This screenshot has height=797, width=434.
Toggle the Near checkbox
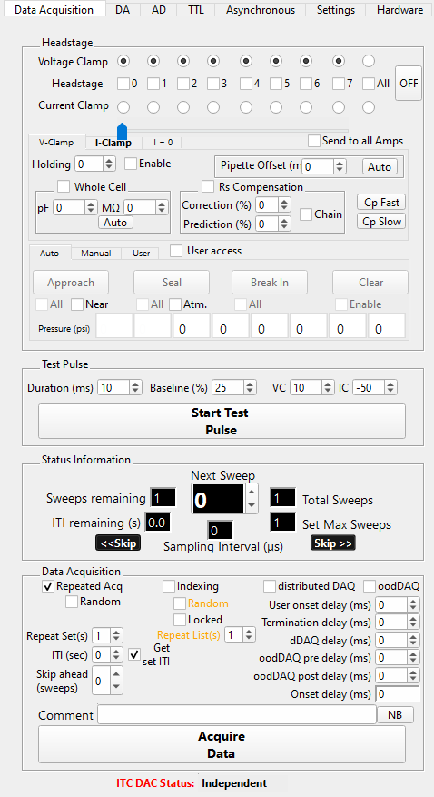(77, 304)
